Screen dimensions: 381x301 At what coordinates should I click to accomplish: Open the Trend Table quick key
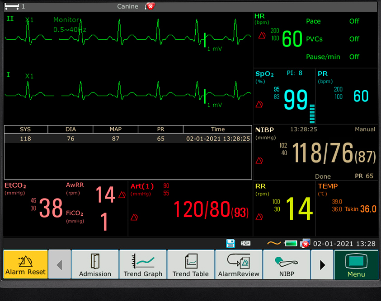tap(191, 264)
